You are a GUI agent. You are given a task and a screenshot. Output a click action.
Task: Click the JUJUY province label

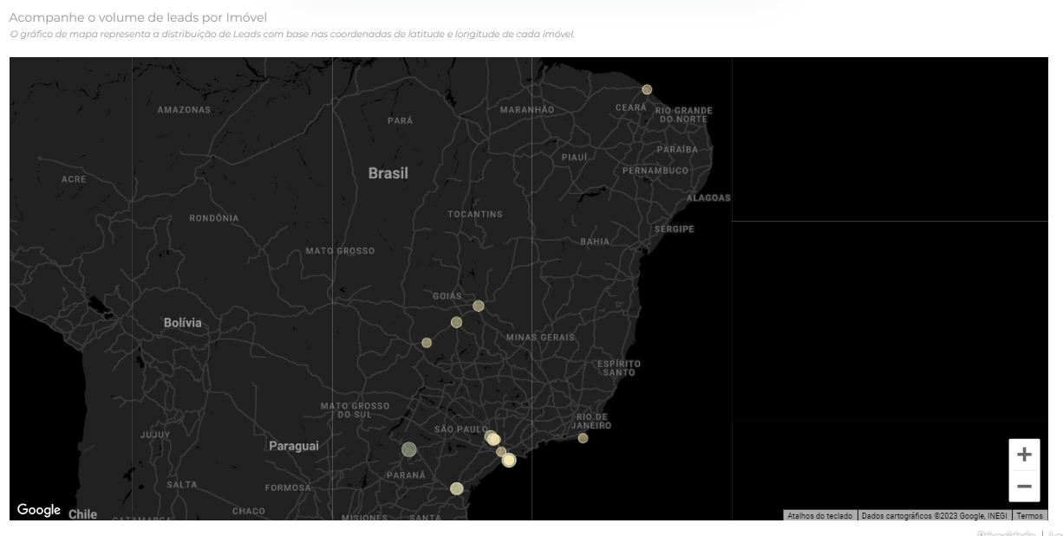(155, 435)
